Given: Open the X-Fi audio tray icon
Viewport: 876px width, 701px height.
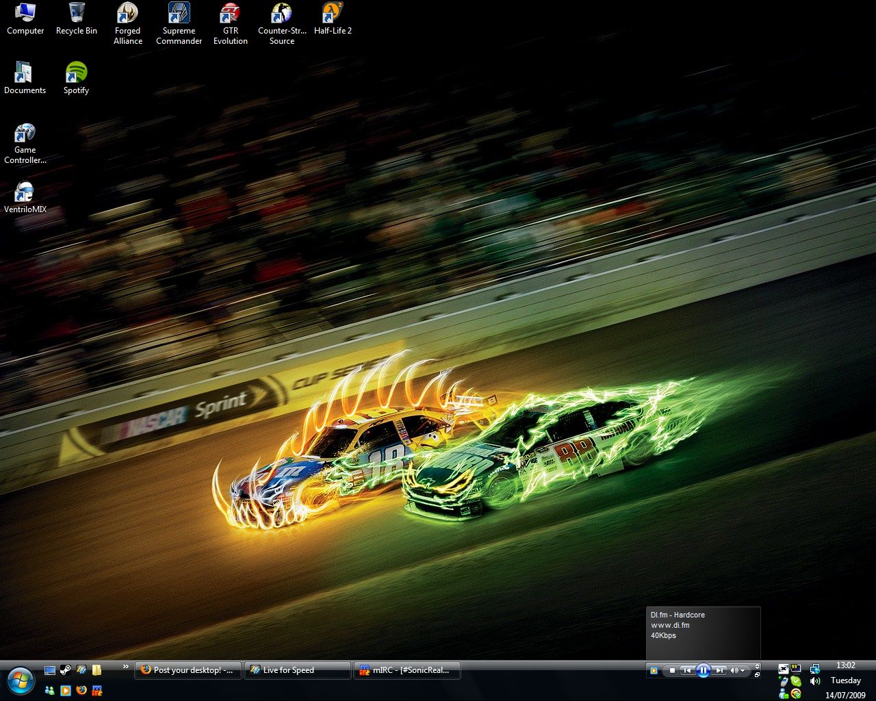Looking at the screenshot, I should [x=784, y=669].
